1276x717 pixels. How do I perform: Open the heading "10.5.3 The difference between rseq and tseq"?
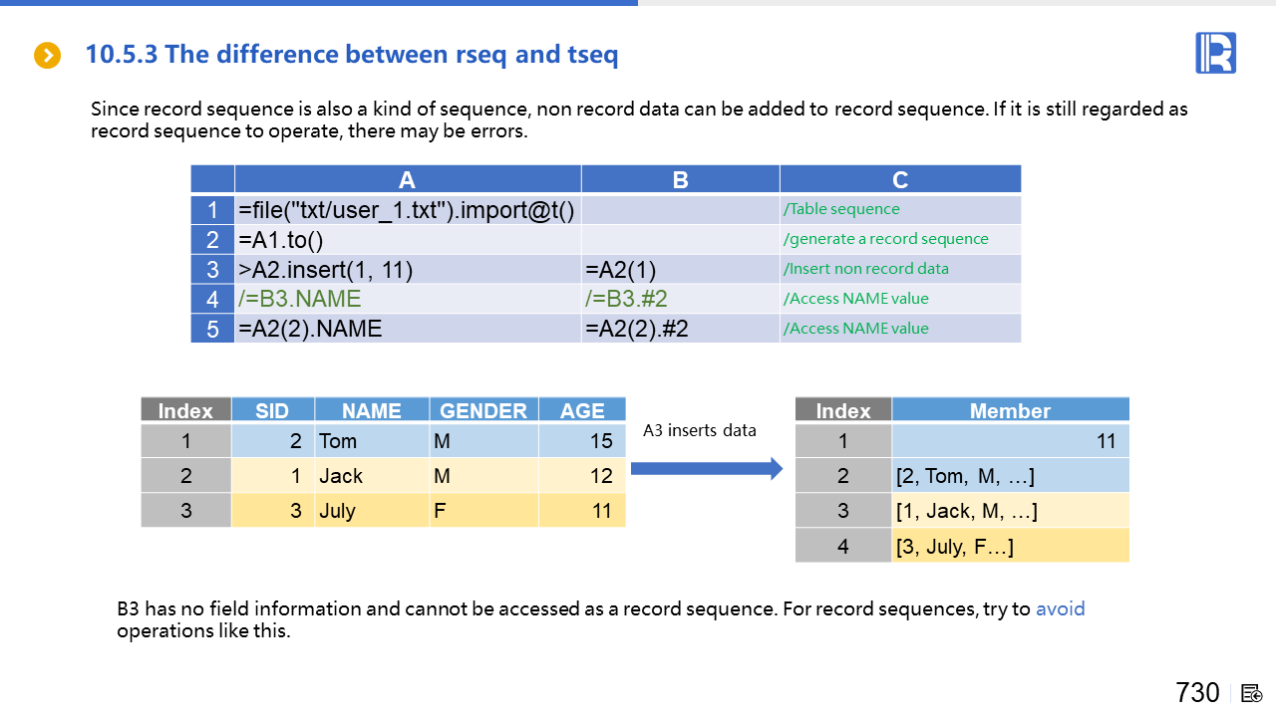[x=352, y=55]
